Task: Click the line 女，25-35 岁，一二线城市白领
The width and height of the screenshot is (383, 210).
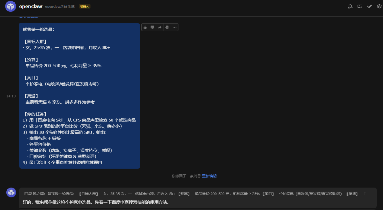Action: click(66, 47)
